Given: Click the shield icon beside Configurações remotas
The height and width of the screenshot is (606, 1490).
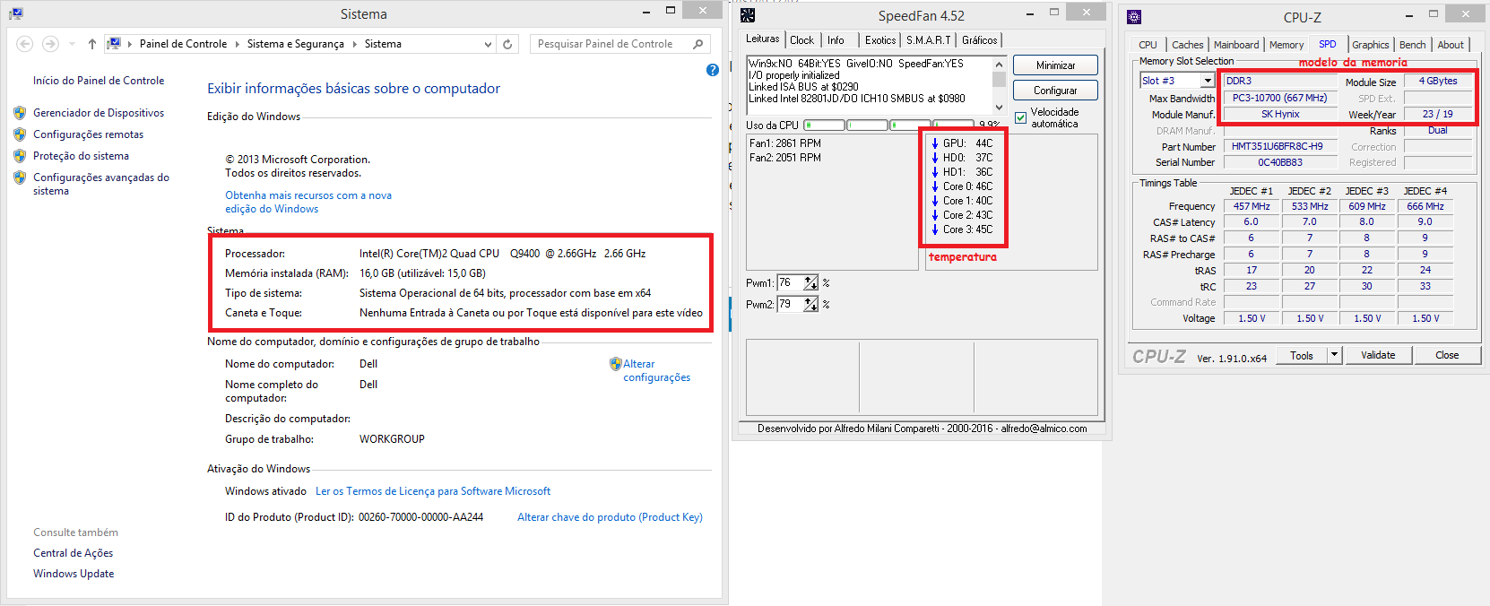Looking at the screenshot, I should (x=20, y=134).
